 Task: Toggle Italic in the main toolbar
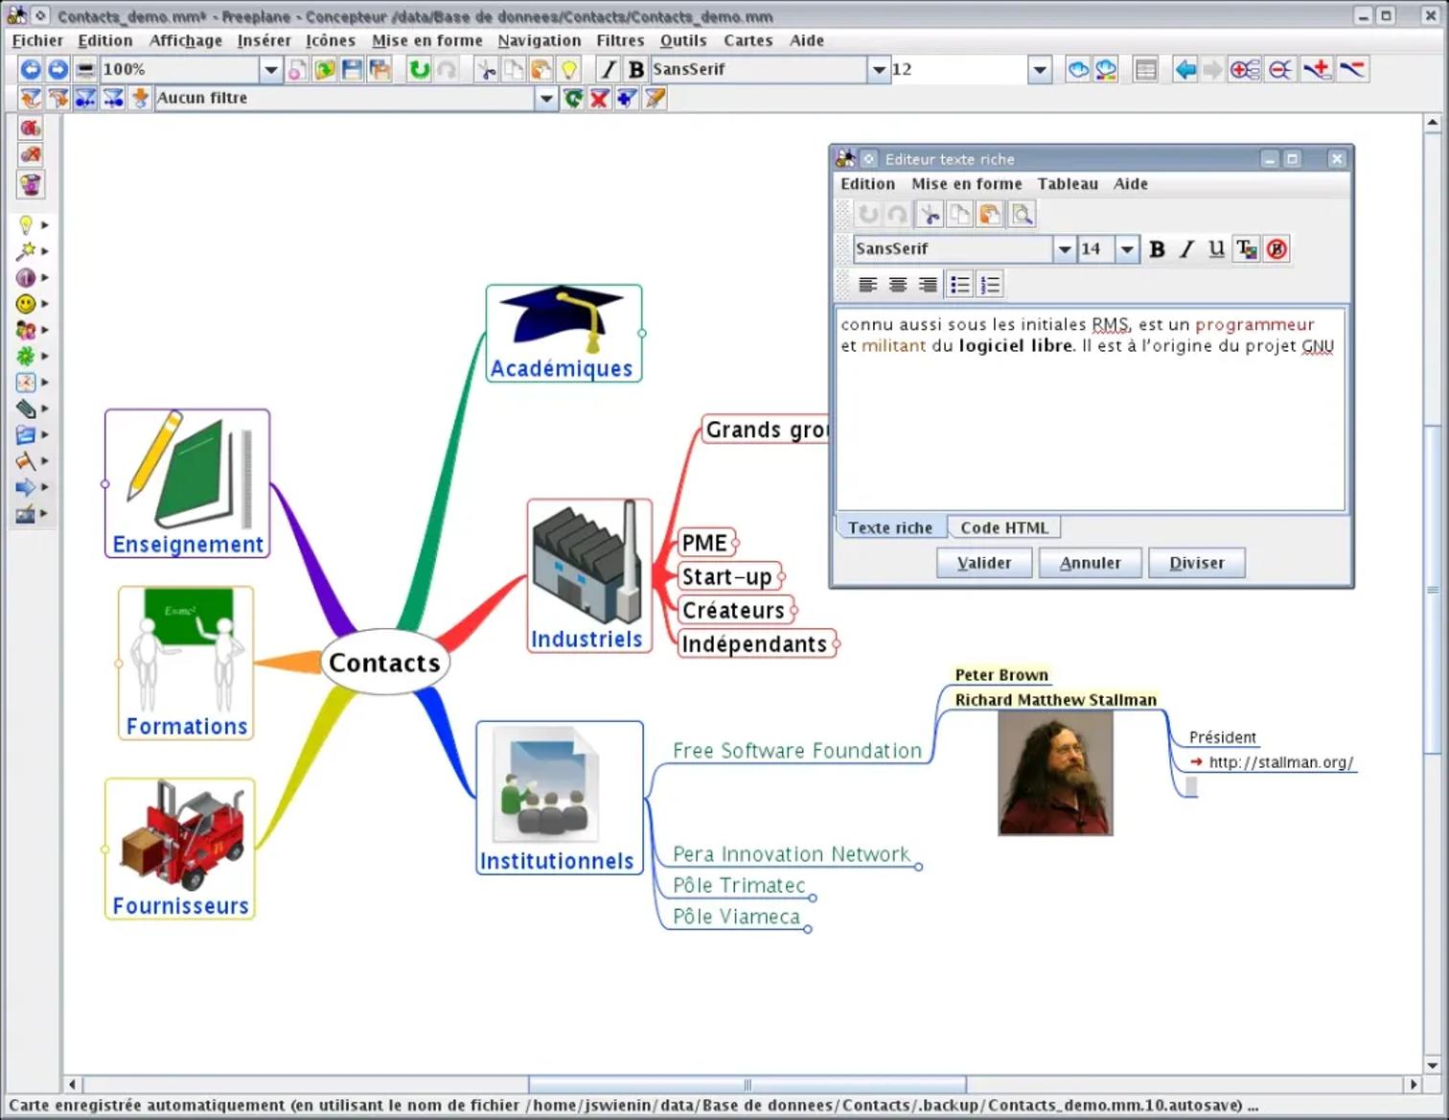[x=608, y=69]
